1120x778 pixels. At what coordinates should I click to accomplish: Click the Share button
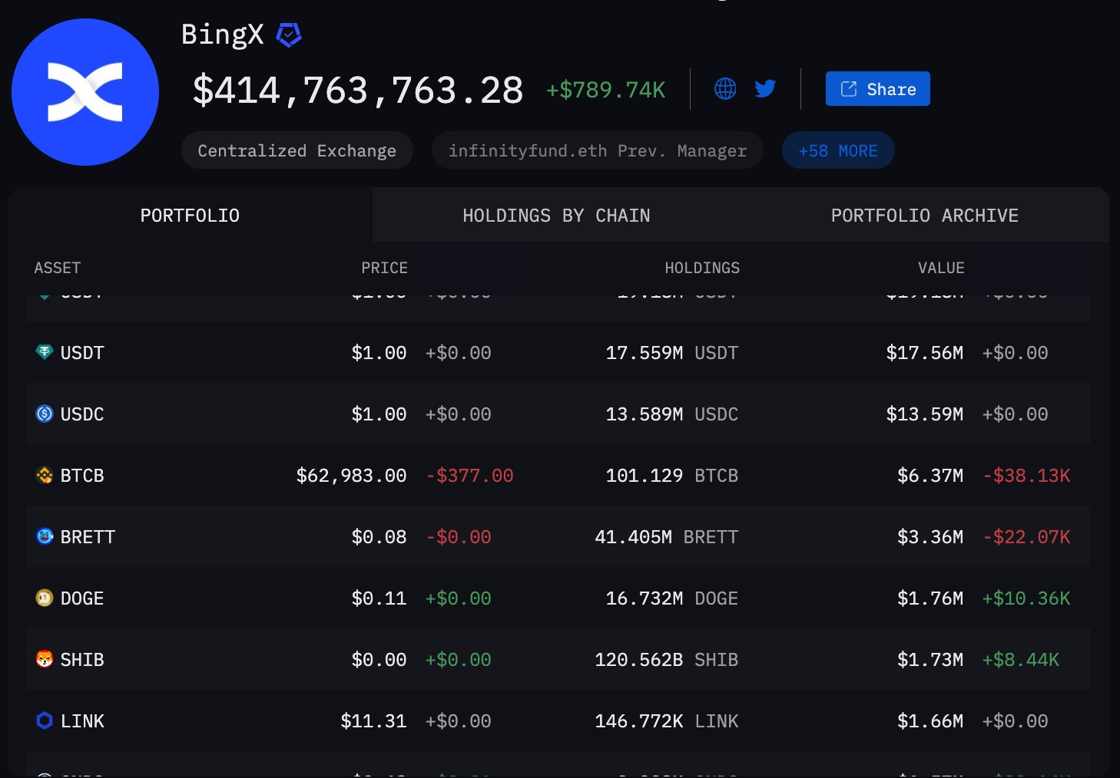[x=877, y=88]
